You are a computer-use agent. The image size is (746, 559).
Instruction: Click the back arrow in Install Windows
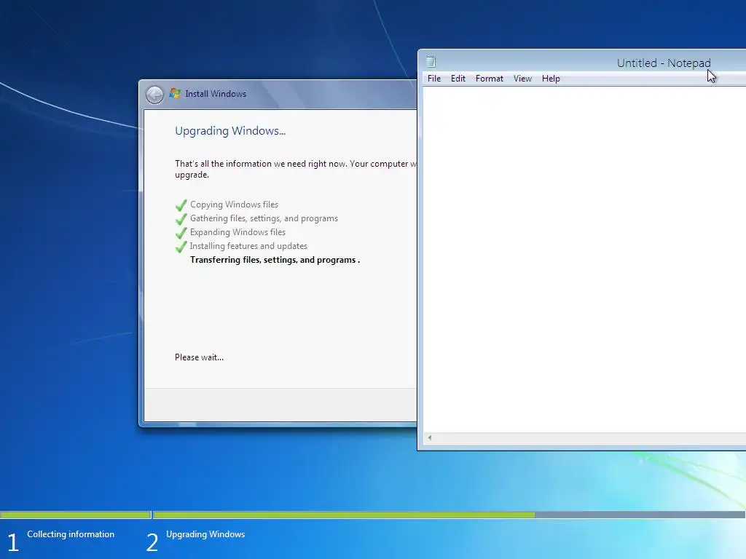tap(154, 95)
